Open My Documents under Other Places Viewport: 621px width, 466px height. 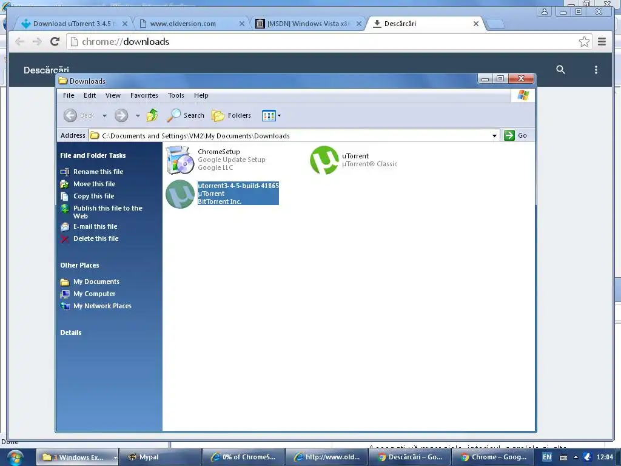[96, 282]
